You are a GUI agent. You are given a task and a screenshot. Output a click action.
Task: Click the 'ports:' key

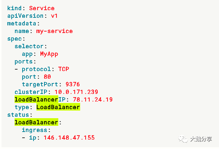click(x=25, y=61)
